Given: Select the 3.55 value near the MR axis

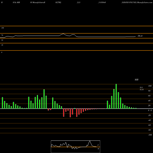Looking at the screenshot, I should point(142,89).
